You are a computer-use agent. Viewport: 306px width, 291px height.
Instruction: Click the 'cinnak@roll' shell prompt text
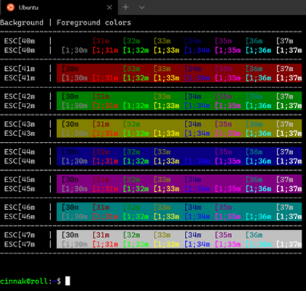(x=24, y=281)
